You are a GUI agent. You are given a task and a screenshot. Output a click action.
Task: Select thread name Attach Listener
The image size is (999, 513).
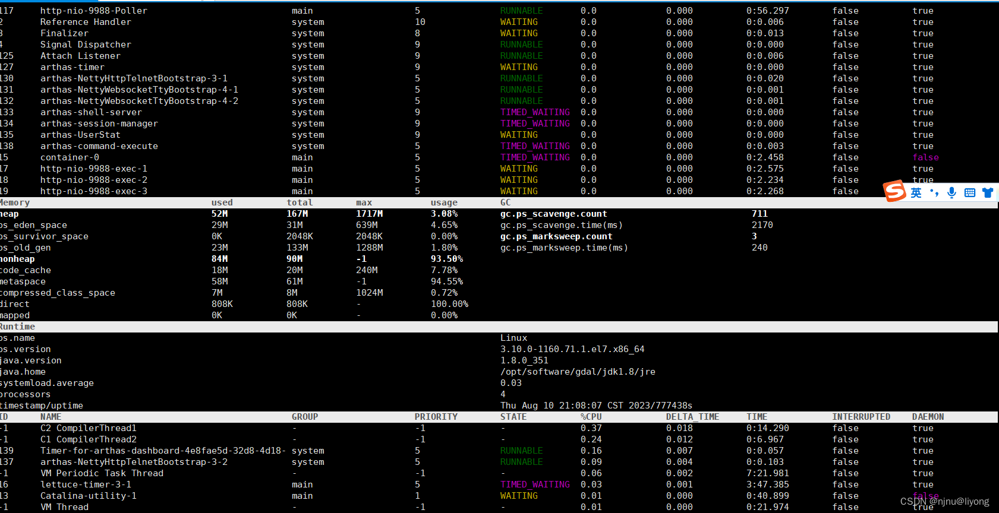(x=80, y=56)
